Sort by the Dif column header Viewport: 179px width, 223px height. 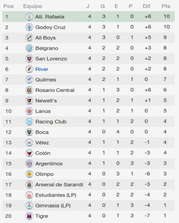(146, 6)
